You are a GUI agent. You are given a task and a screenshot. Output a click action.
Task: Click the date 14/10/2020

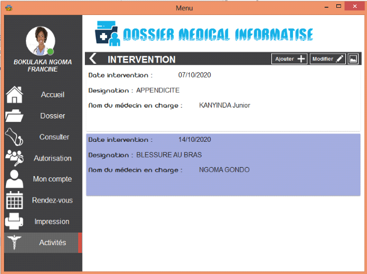[x=194, y=139]
